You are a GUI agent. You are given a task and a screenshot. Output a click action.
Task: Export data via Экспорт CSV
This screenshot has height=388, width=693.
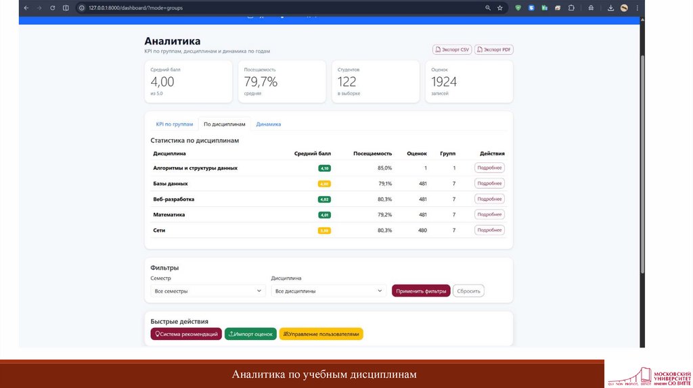coord(452,50)
